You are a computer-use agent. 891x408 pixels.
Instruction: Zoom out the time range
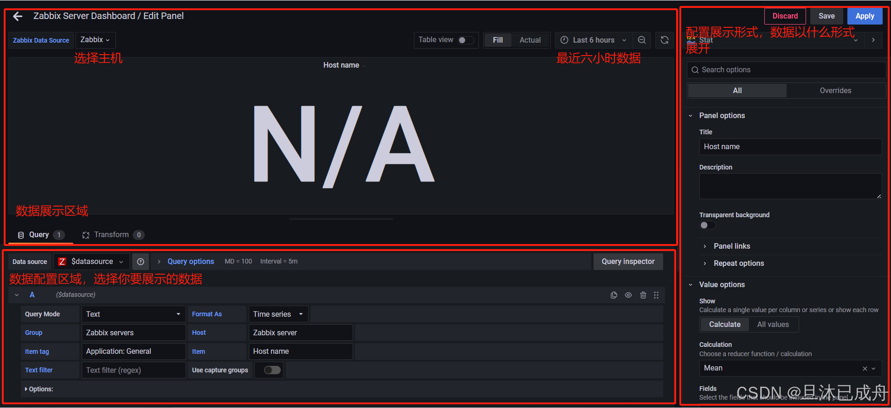[642, 40]
